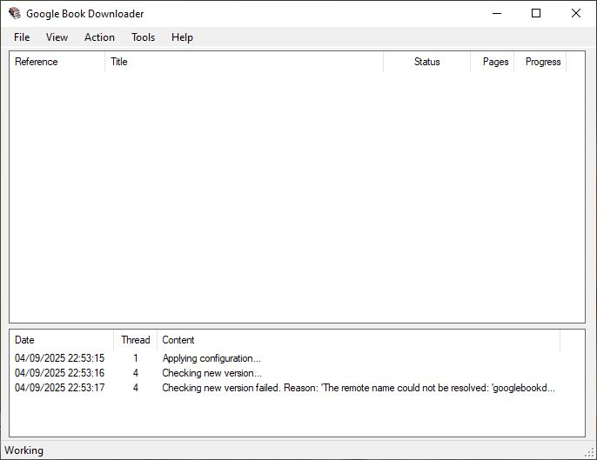597x460 pixels.
Task: Select the 'Checking new version...' log entry
Action: [x=285, y=373]
